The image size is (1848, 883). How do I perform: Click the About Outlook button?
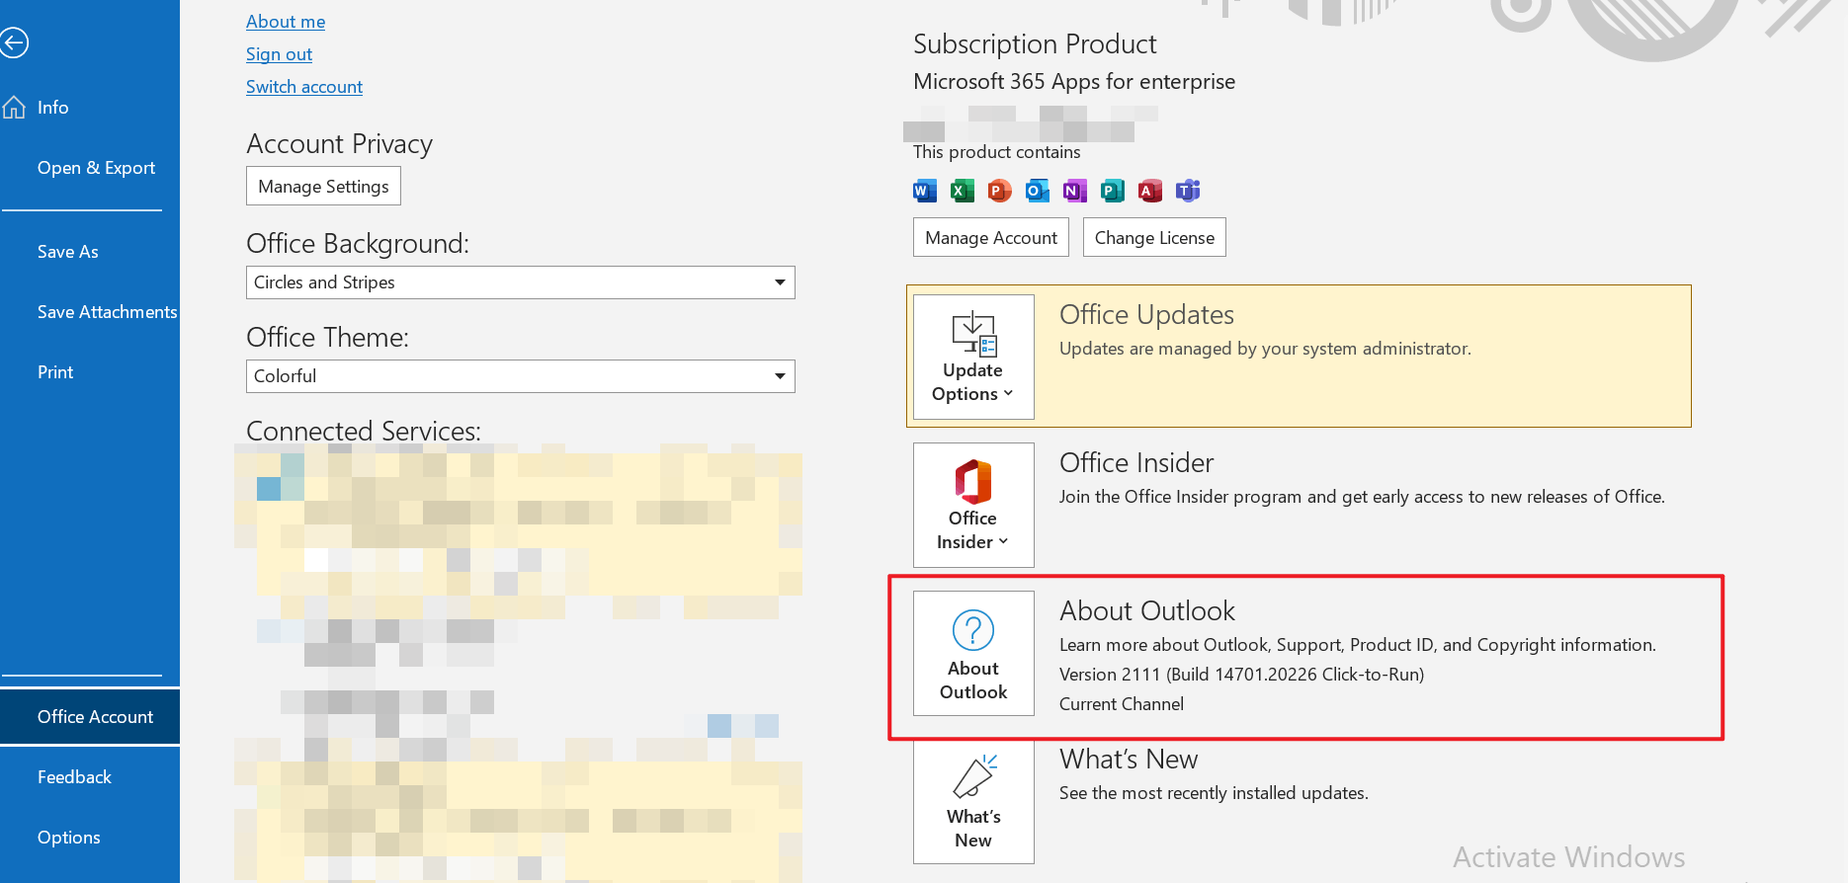tap(973, 653)
